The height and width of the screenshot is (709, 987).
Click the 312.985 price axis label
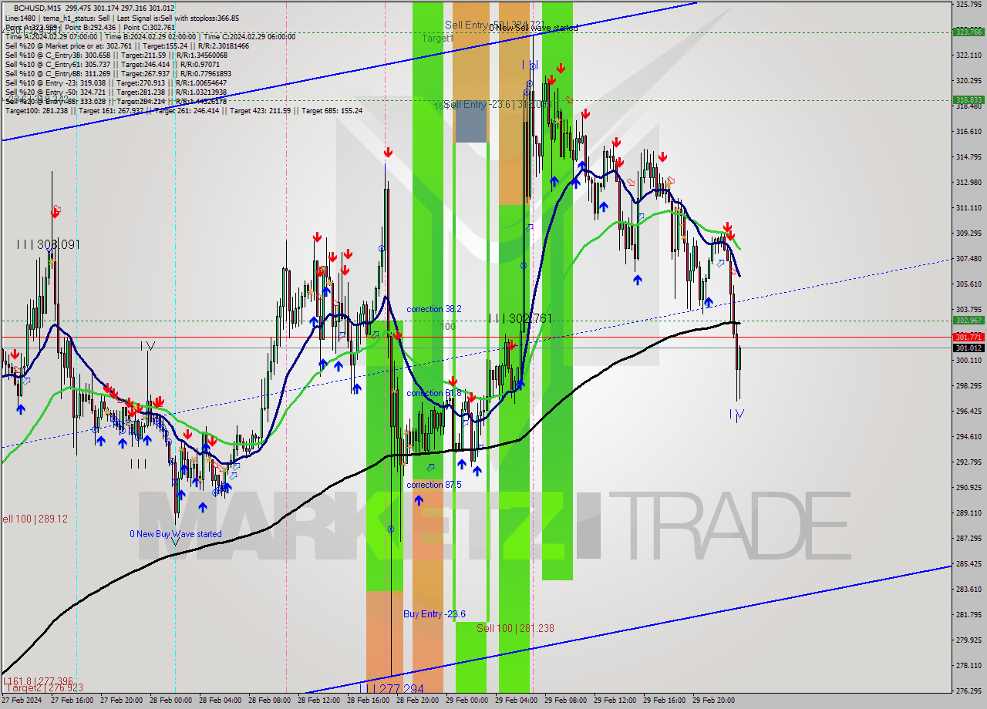point(968,183)
